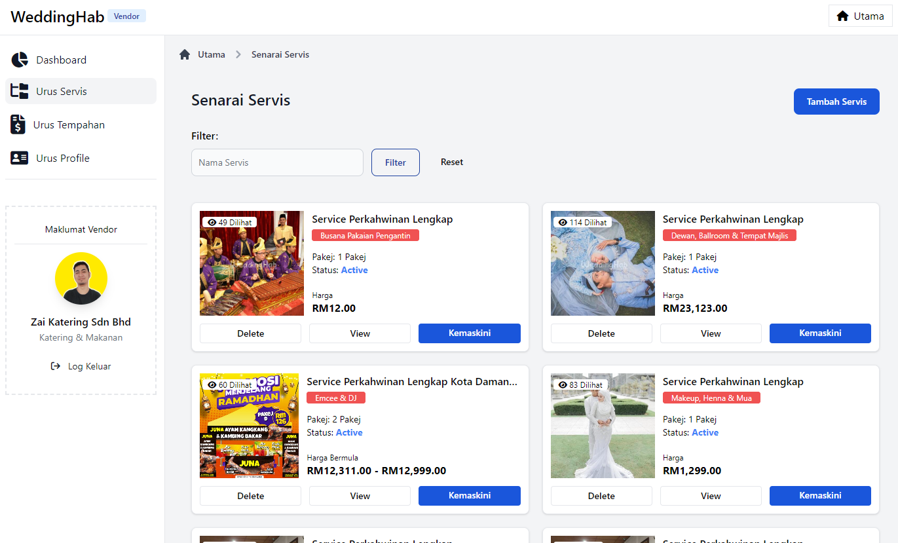Click the Log Keluar exit icon
This screenshot has width=898, height=543.
56,366
